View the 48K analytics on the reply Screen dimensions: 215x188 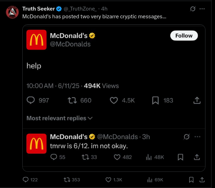[x=156, y=157]
